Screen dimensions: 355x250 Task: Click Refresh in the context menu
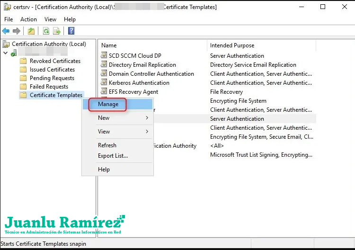(x=107, y=145)
